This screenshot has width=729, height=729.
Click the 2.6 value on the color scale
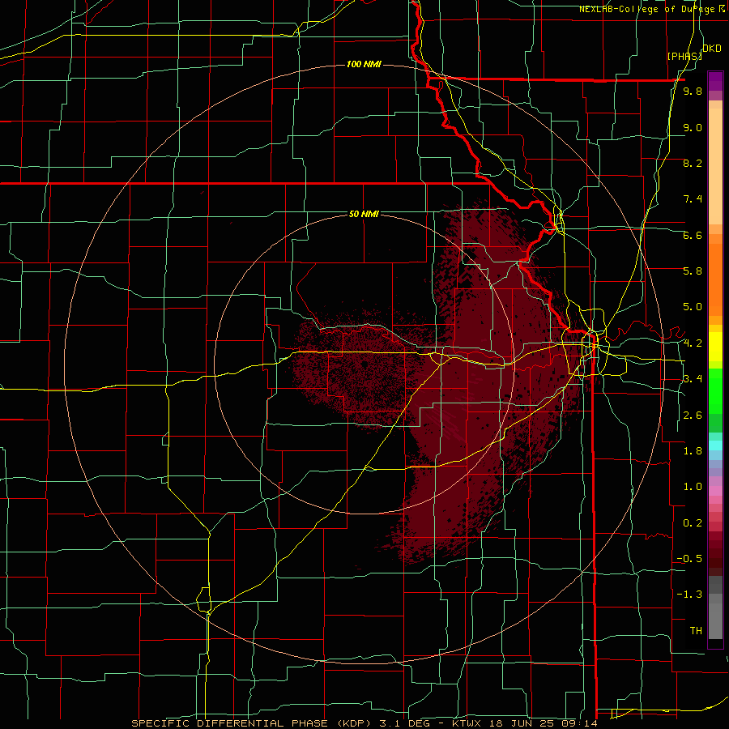pyautogui.click(x=693, y=416)
